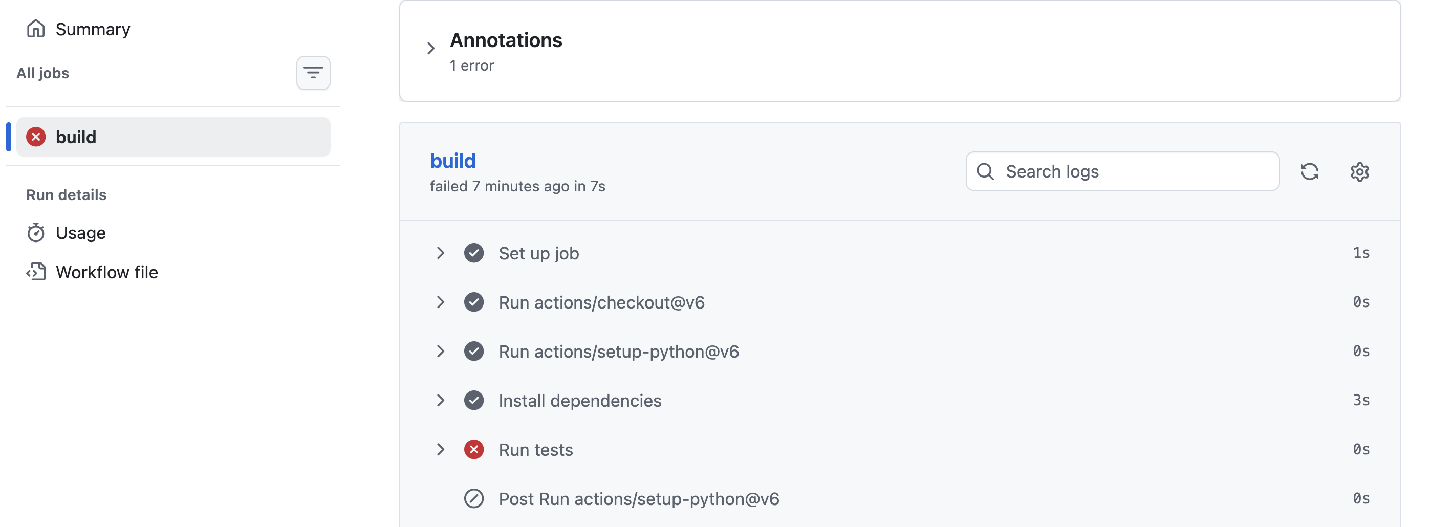The image size is (1432, 527).
Task: Click the Workflow file icon
Action: (x=36, y=272)
